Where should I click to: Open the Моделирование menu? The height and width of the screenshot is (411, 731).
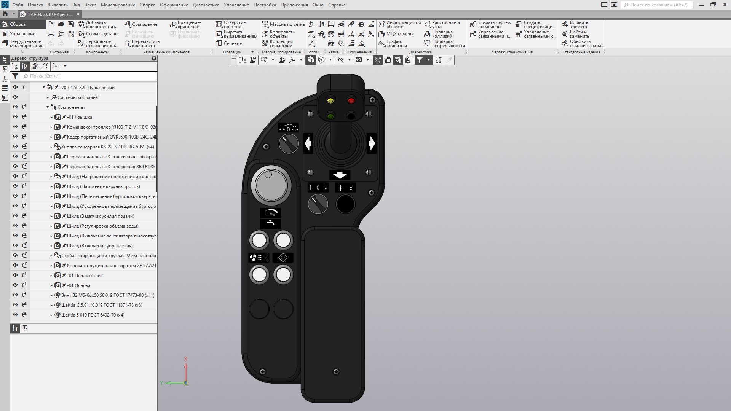[118, 5]
